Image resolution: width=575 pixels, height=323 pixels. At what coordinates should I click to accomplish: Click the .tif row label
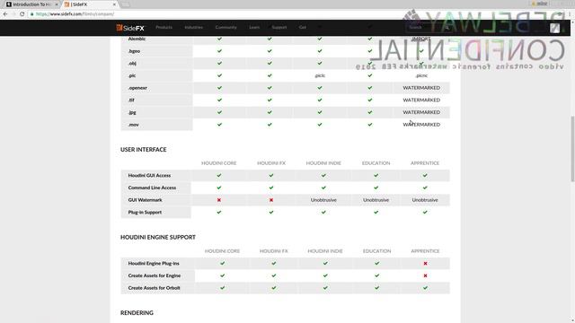pyautogui.click(x=131, y=100)
